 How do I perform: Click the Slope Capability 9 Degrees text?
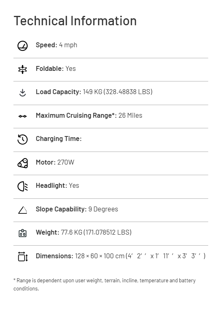77,209
